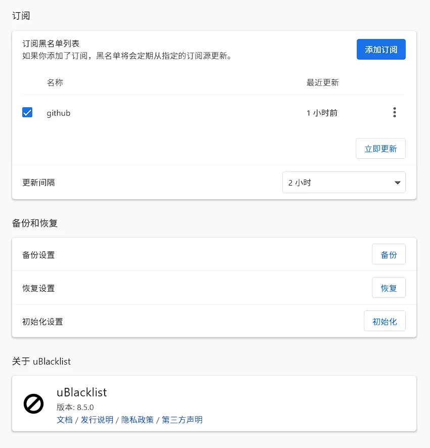Click 立即更新 to refresh subscriptions now

(x=380, y=148)
